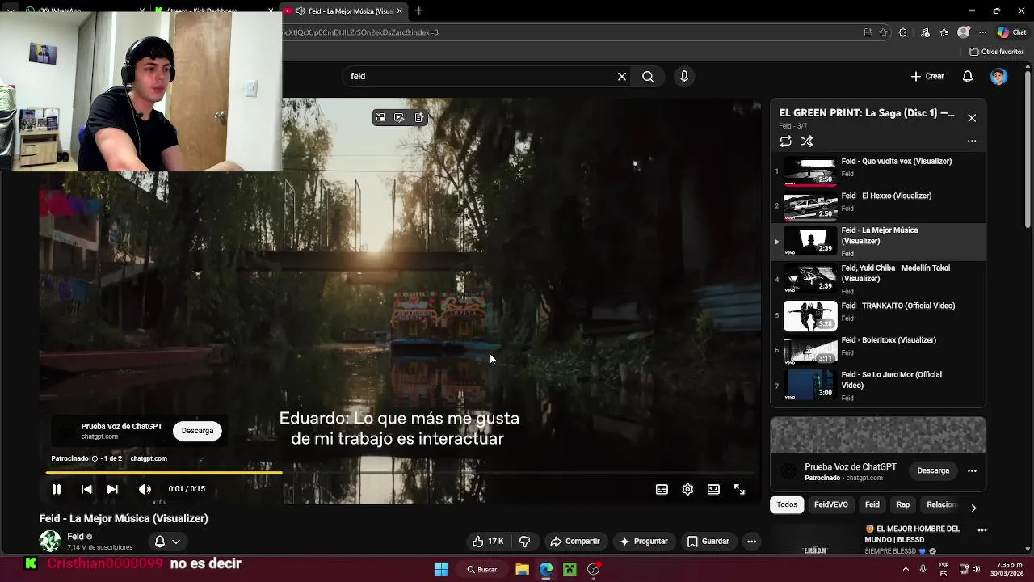Pause the video playback
The image size is (1034, 582).
[x=57, y=489]
